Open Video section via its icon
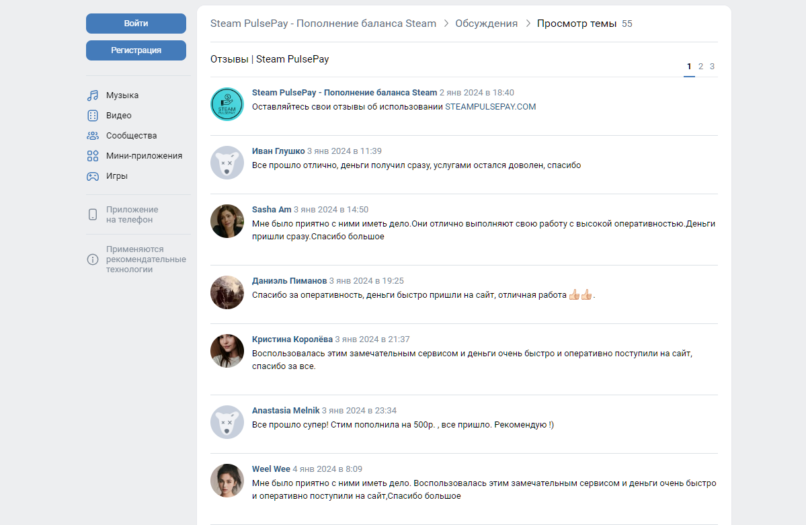The height and width of the screenshot is (525, 806). click(93, 116)
